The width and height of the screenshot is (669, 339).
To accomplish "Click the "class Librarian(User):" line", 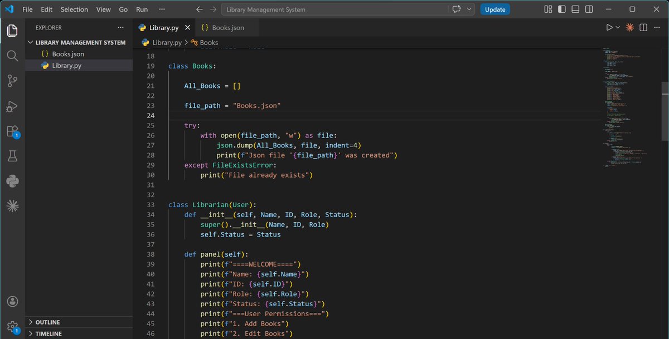I will 212,205.
